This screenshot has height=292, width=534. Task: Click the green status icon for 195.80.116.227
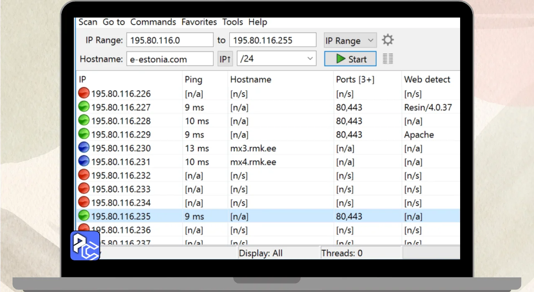tap(84, 107)
